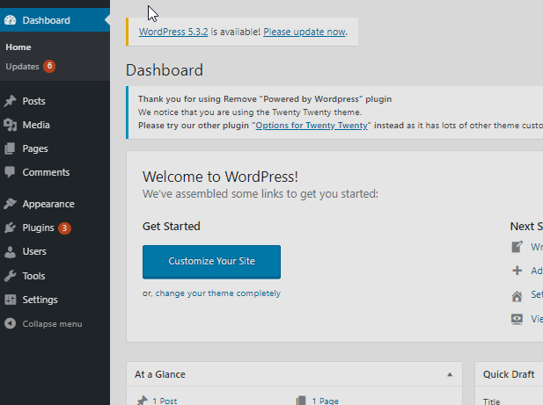Click the Collapse menu text
The image size is (543, 405).
point(52,324)
